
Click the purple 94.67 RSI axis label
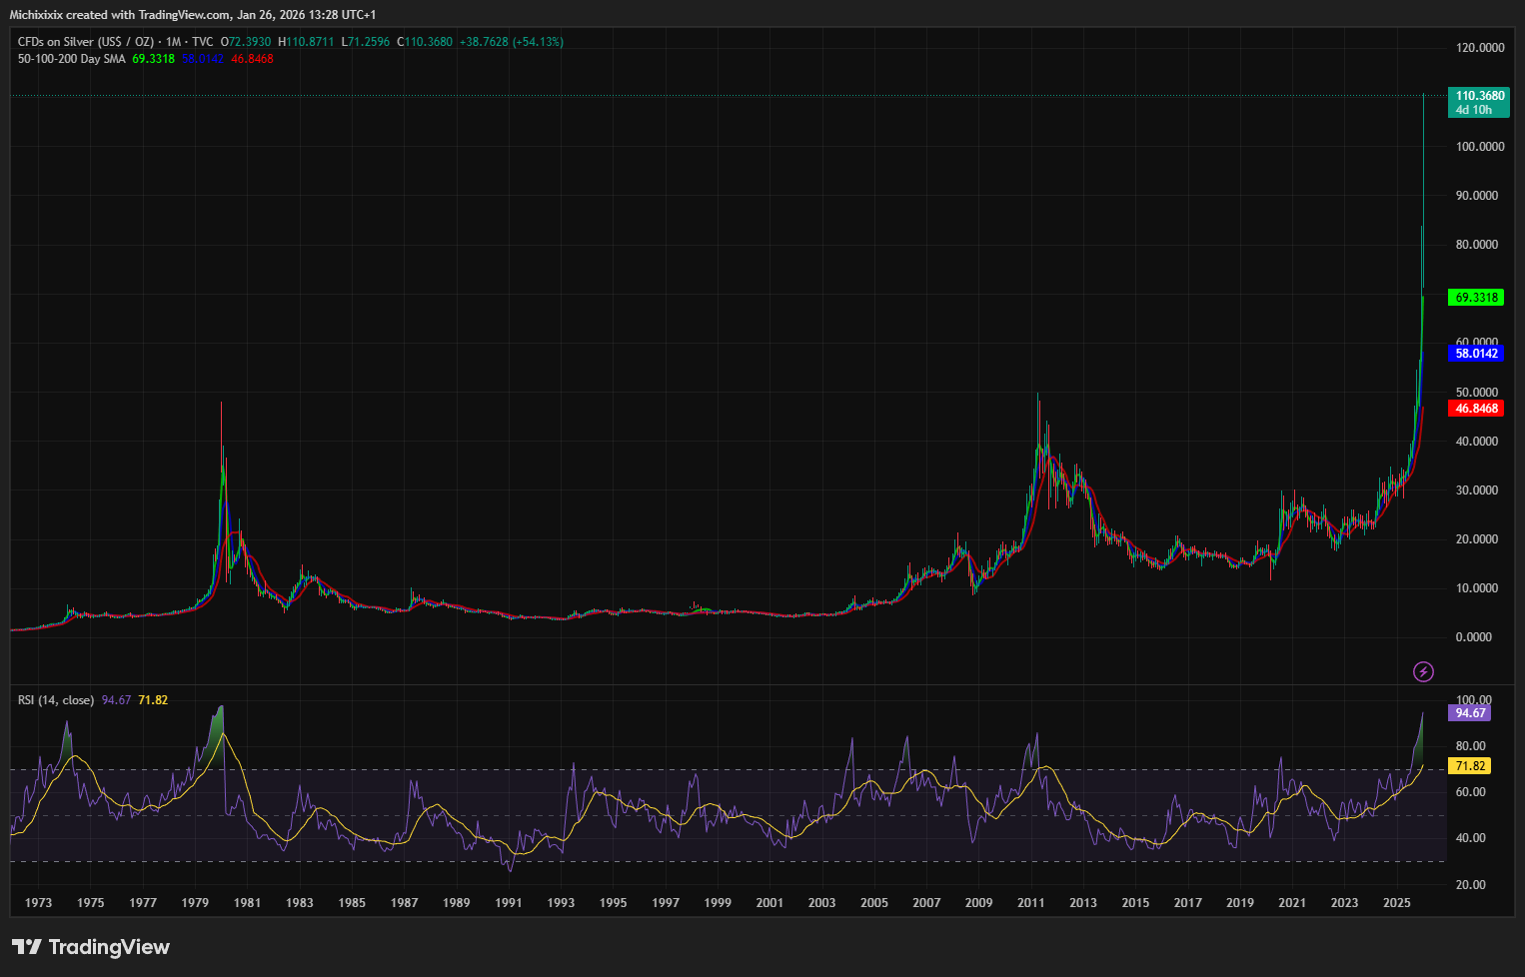[1470, 713]
